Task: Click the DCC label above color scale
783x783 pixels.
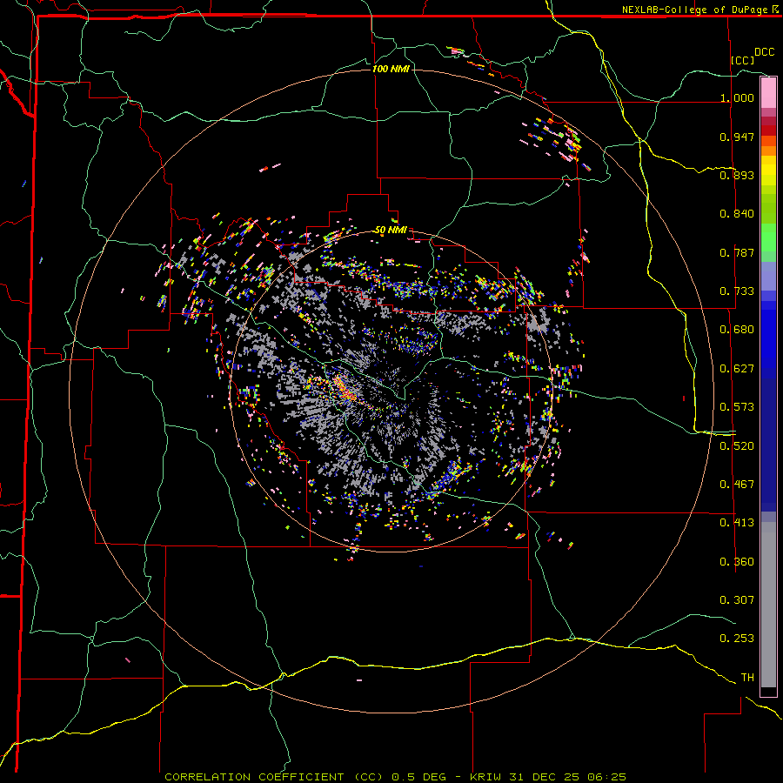Action: click(764, 52)
